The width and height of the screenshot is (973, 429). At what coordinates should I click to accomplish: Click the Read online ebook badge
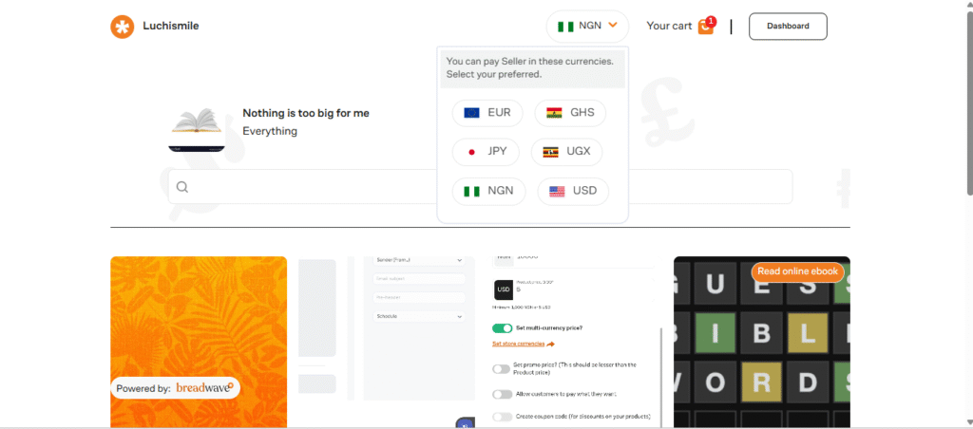coord(797,271)
